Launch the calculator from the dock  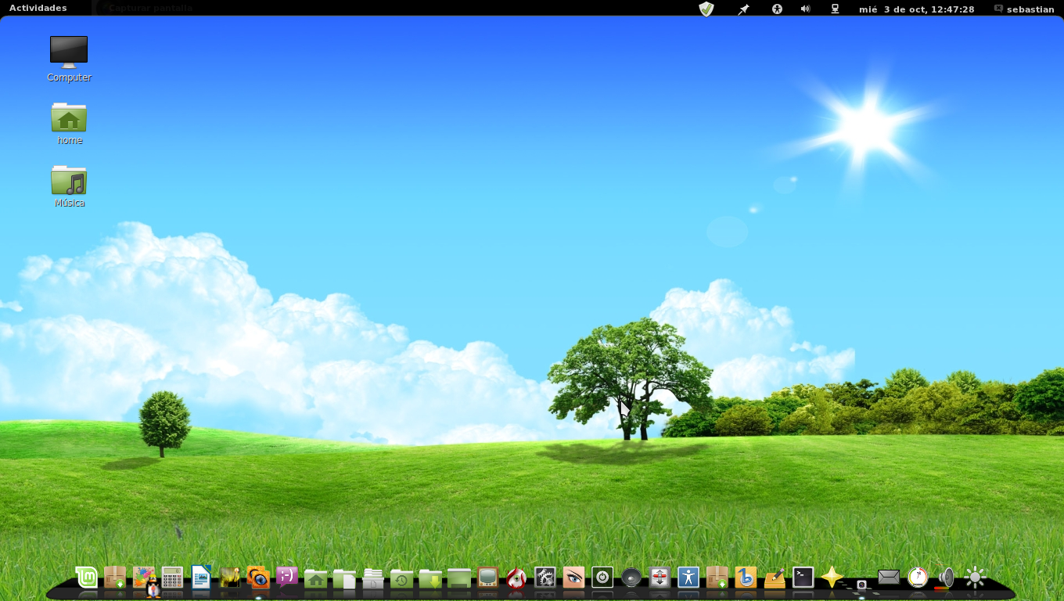tap(172, 578)
